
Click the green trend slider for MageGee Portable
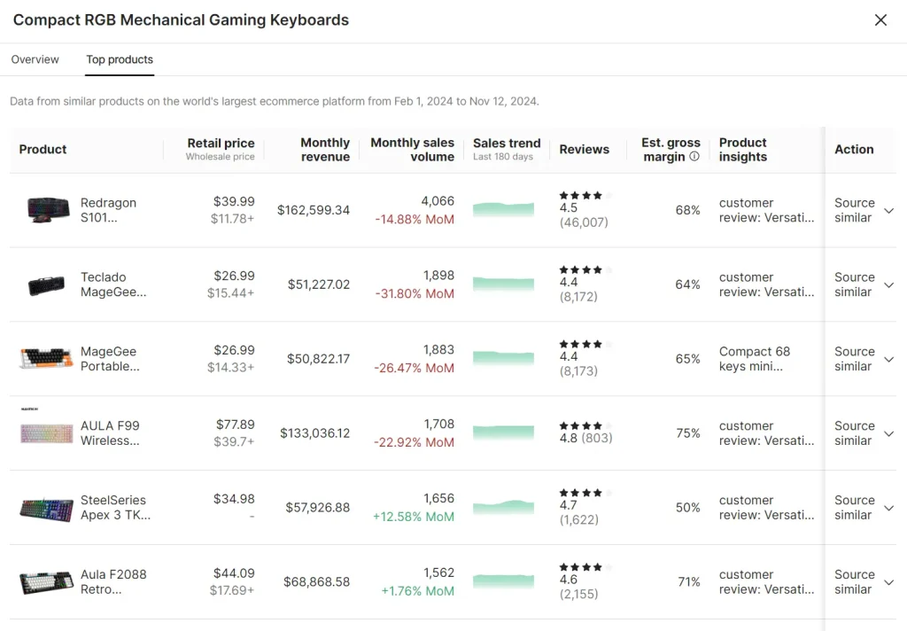click(504, 359)
